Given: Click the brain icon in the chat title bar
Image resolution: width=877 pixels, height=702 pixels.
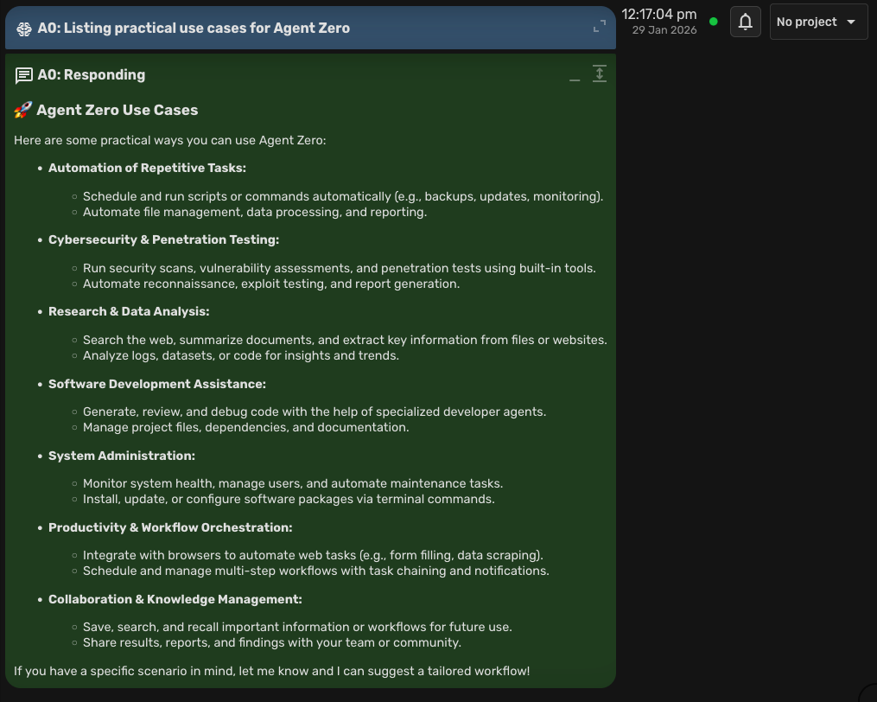Looking at the screenshot, I should [22, 27].
